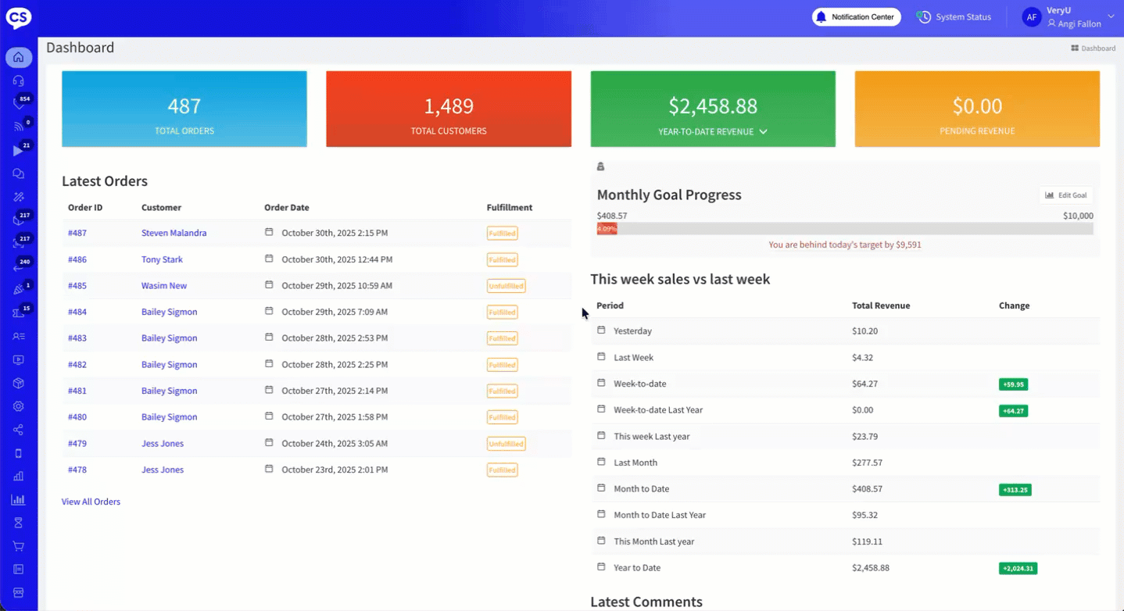
Task: Open the mobile phone sidebar icon
Action: (19, 453)
